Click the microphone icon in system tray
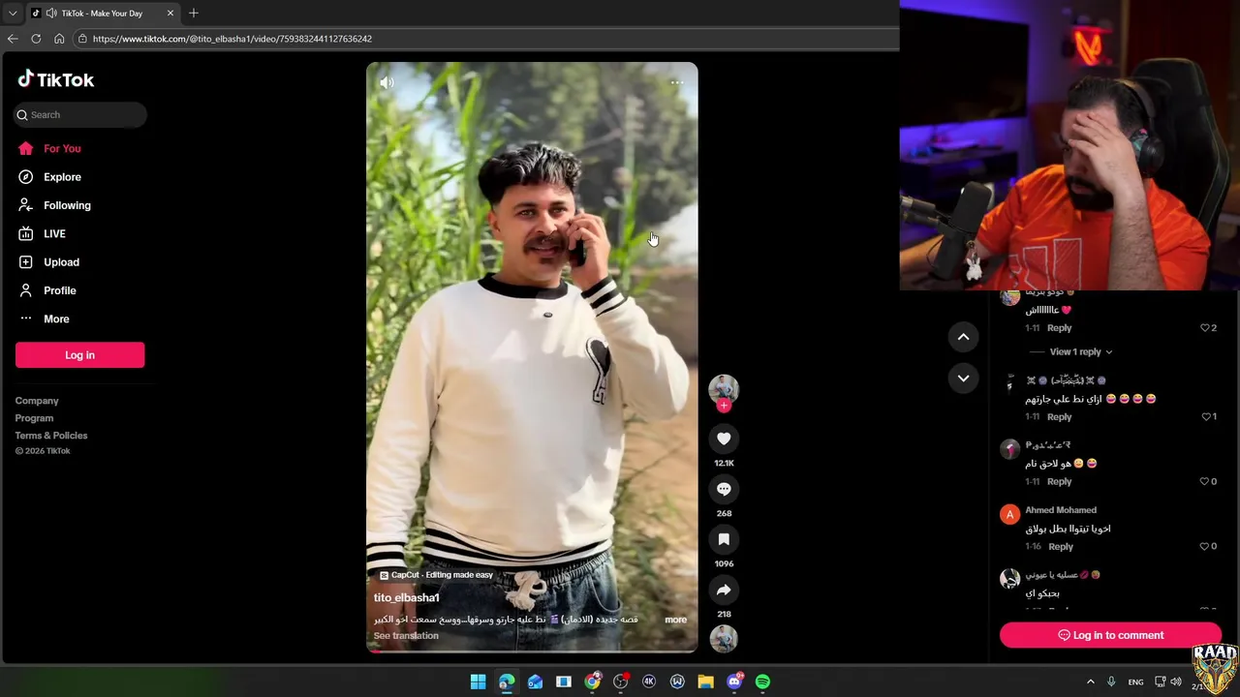 coord(1111,682)
